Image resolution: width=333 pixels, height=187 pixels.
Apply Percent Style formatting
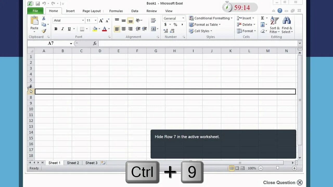[175, 24]
